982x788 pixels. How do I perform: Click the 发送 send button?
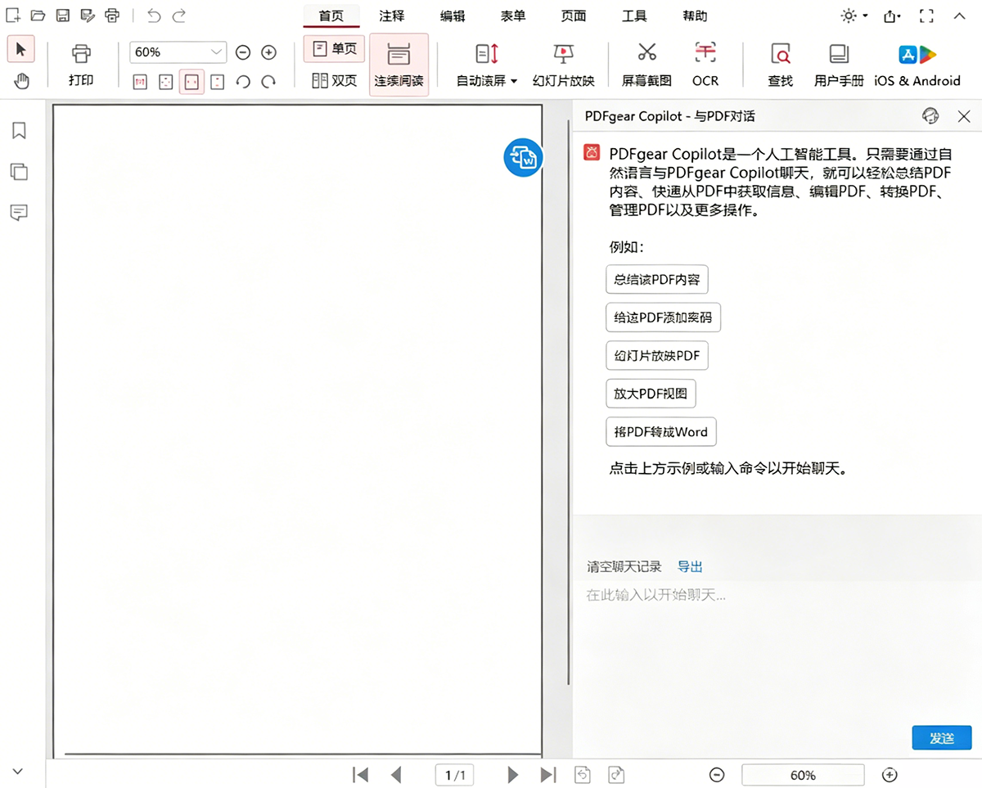[942, 737]
